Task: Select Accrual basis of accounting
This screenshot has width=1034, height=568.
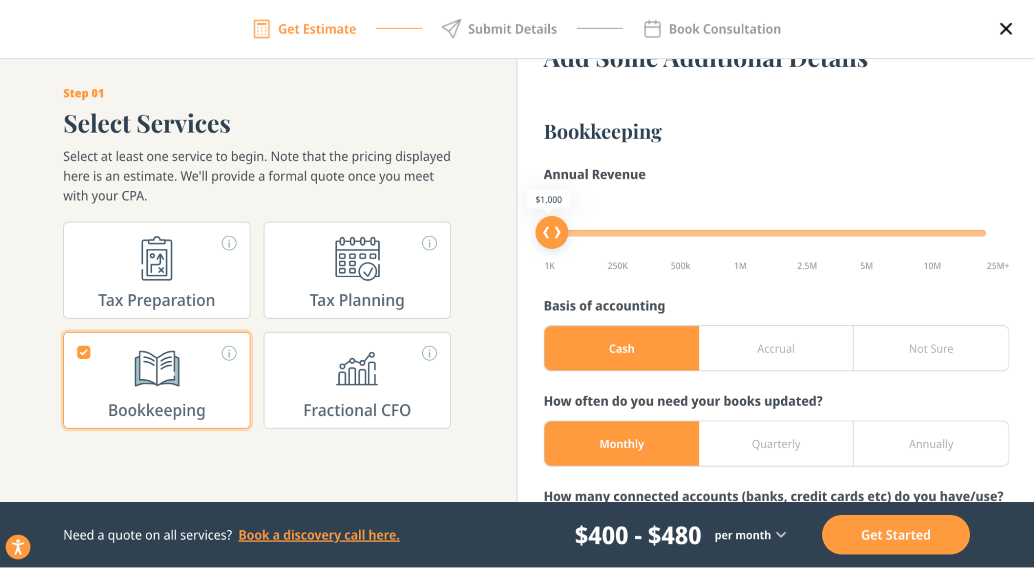Action: 776,349
